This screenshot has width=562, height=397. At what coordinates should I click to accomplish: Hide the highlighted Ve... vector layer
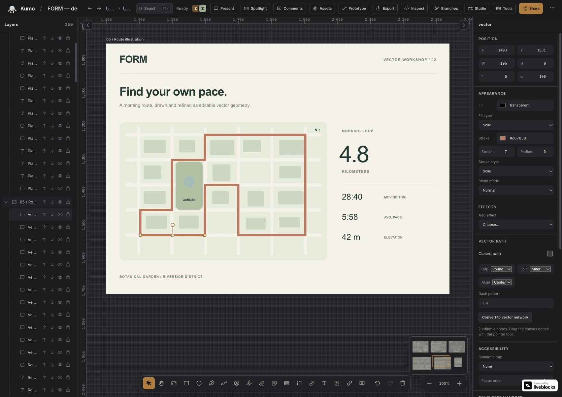pos(60,214)
